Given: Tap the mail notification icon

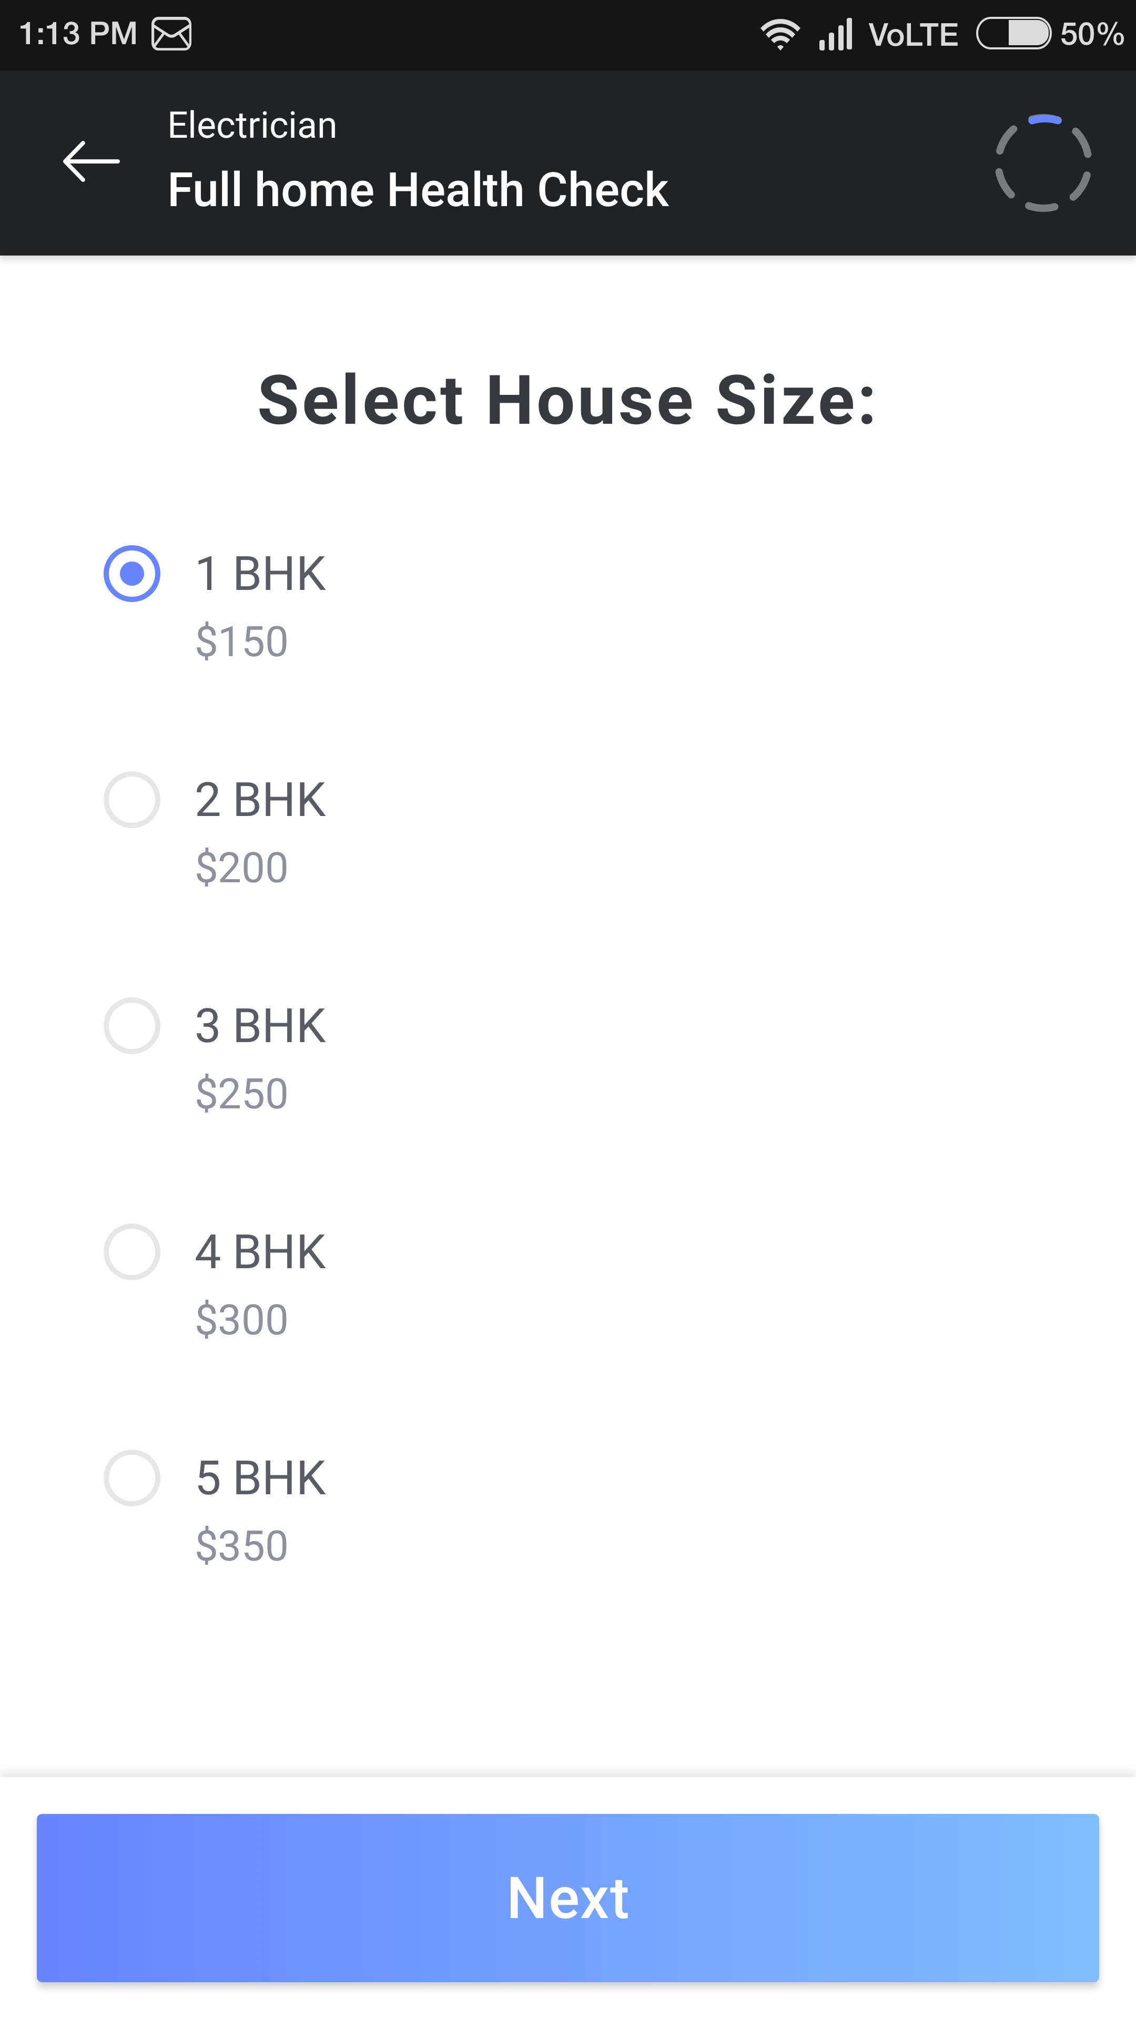Looking at the screenshot, I should (x=171, y=35).
